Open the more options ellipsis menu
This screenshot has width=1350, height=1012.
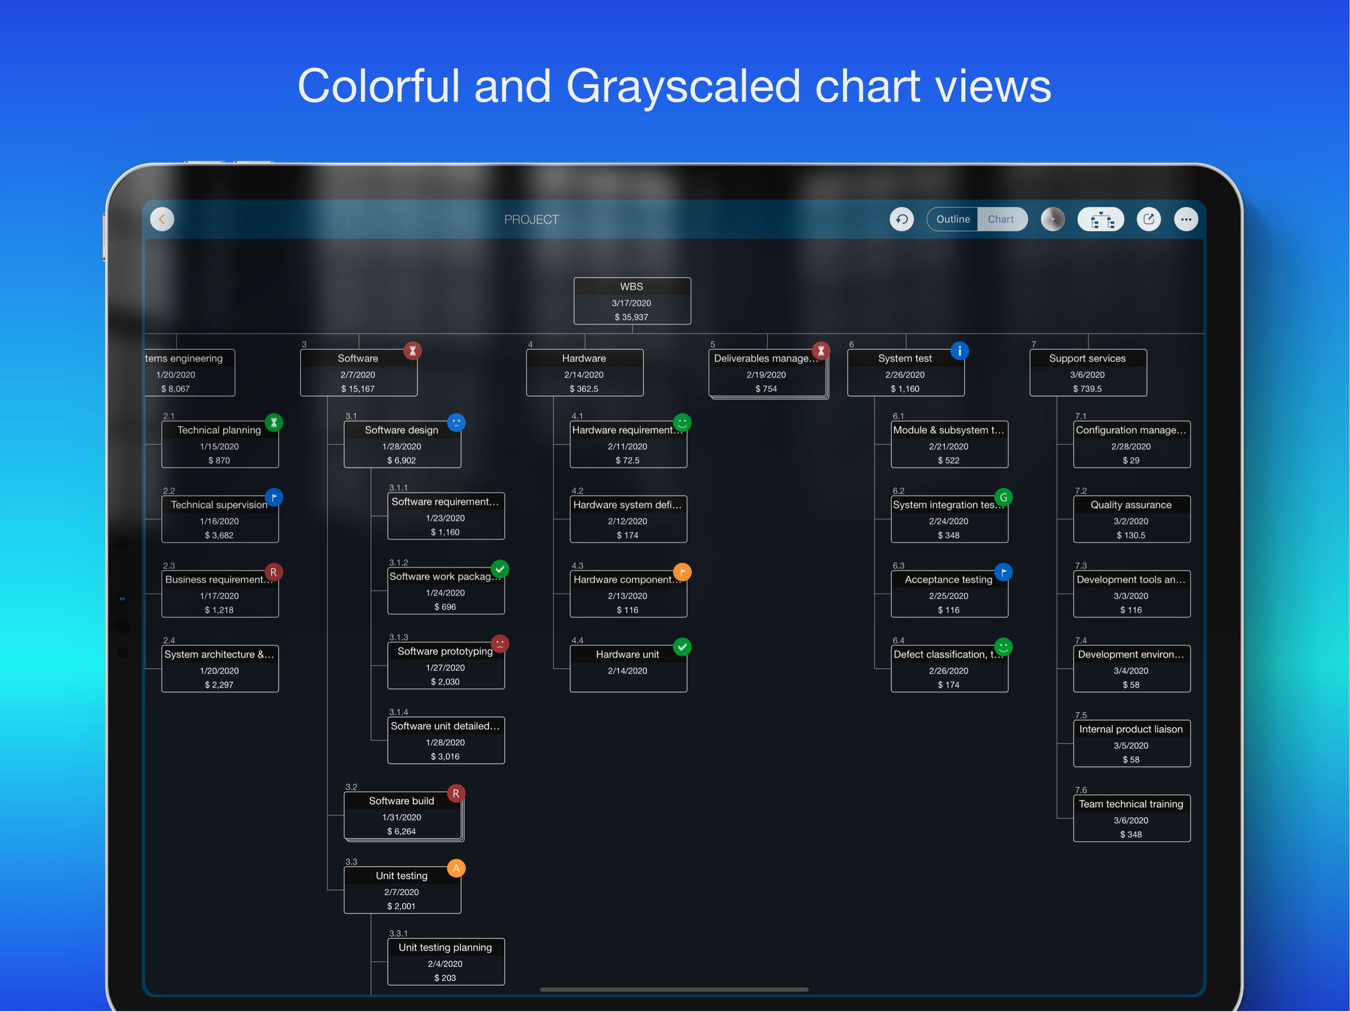(1185, 219)
